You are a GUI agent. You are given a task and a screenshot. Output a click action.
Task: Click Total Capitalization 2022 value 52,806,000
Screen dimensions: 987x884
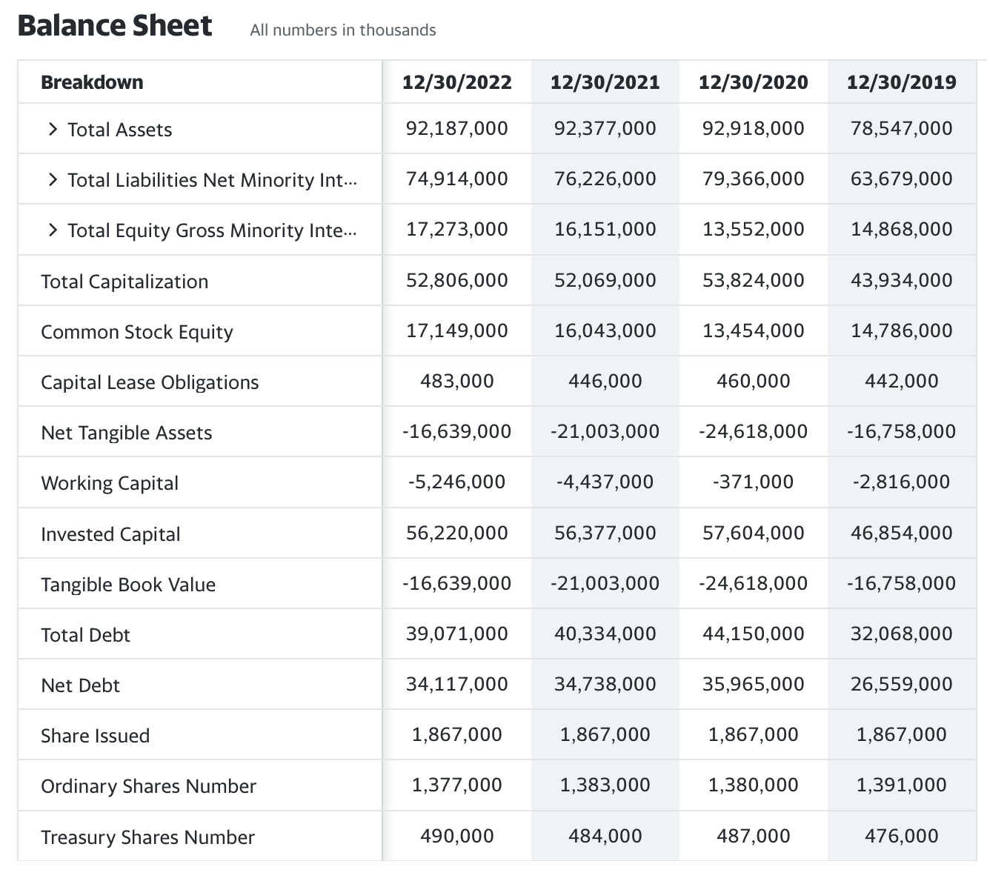click(x=457, y=280)
